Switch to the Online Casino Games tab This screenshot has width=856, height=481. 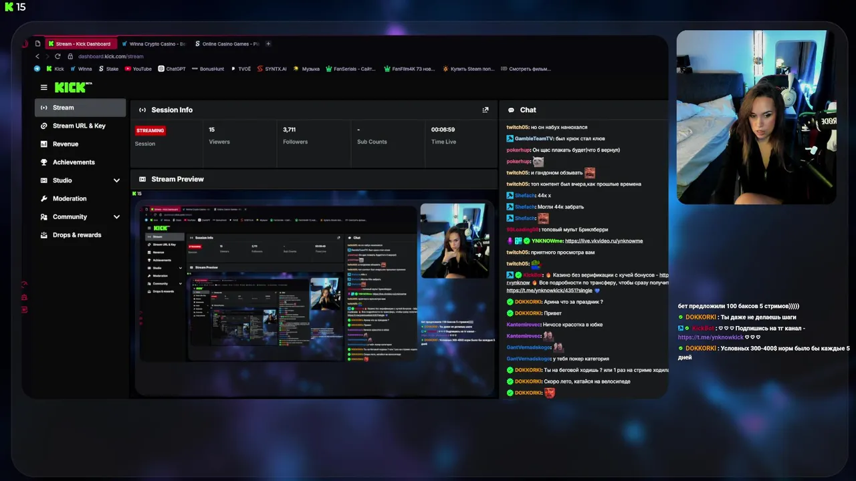226,43
